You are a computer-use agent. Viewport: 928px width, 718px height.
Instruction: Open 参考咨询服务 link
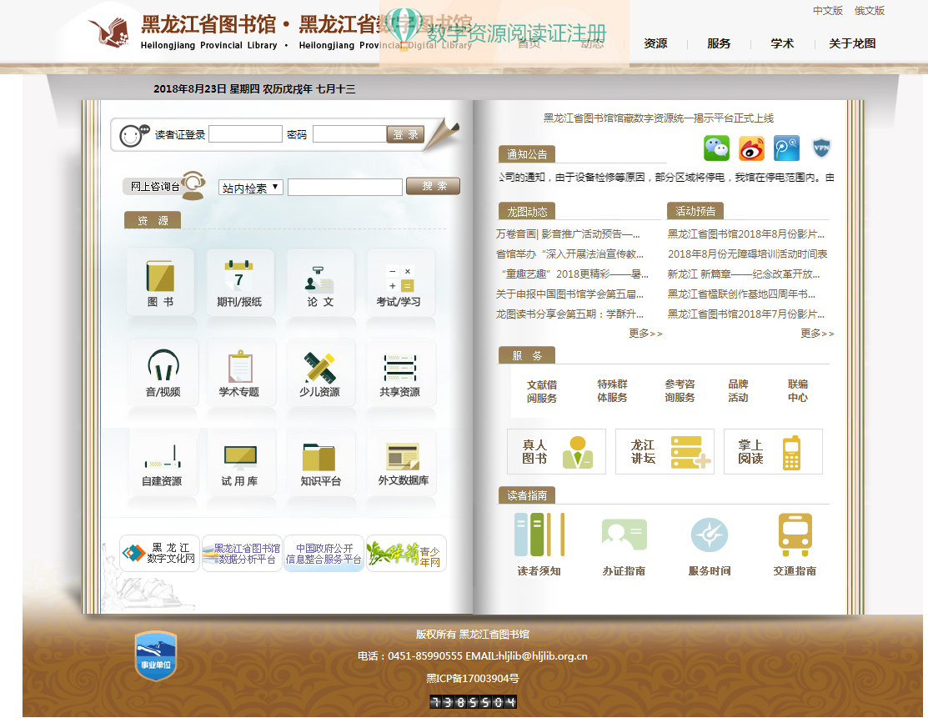pos(680,390)
